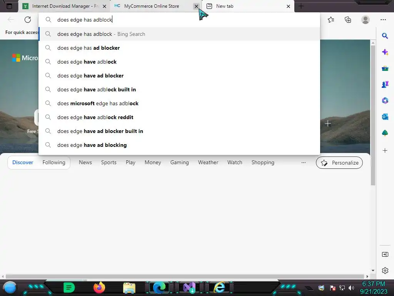Choose suggestion 'does edge have adblock reddit'
This screenshot has height=296, width=394.
(179, 117)
